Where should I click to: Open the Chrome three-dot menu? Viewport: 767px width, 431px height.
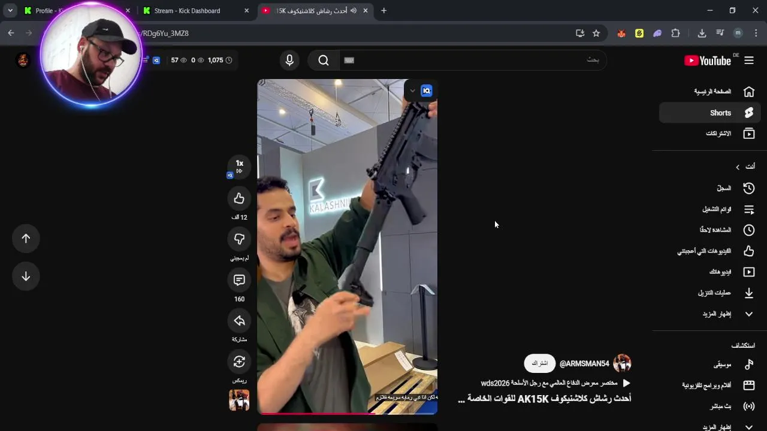coord(755,34)
